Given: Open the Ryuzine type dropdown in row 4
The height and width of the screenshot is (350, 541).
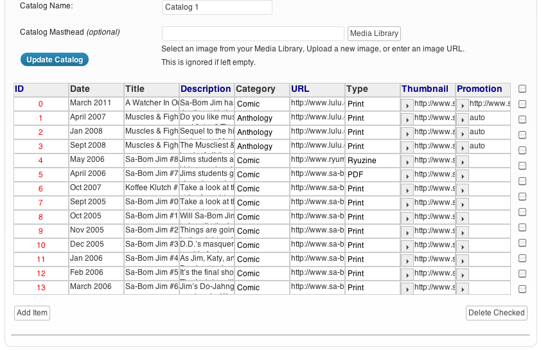Looking at the screenshot, I should [x=372, y=161].
